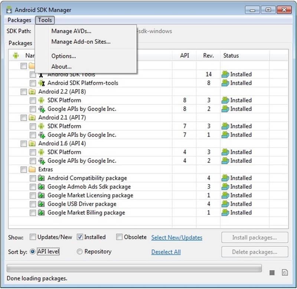Click the Rev. column header
Image resolution: width=297 pixels, height=289 pixels.
208,56
